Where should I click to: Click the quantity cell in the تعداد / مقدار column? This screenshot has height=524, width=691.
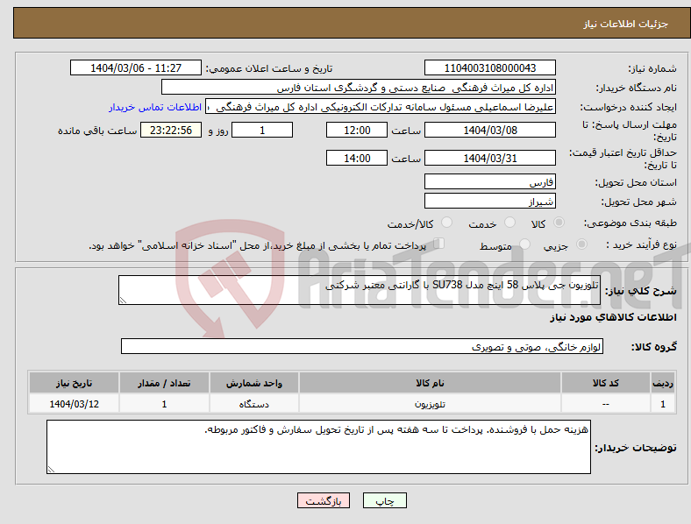[x=164, y=404]
